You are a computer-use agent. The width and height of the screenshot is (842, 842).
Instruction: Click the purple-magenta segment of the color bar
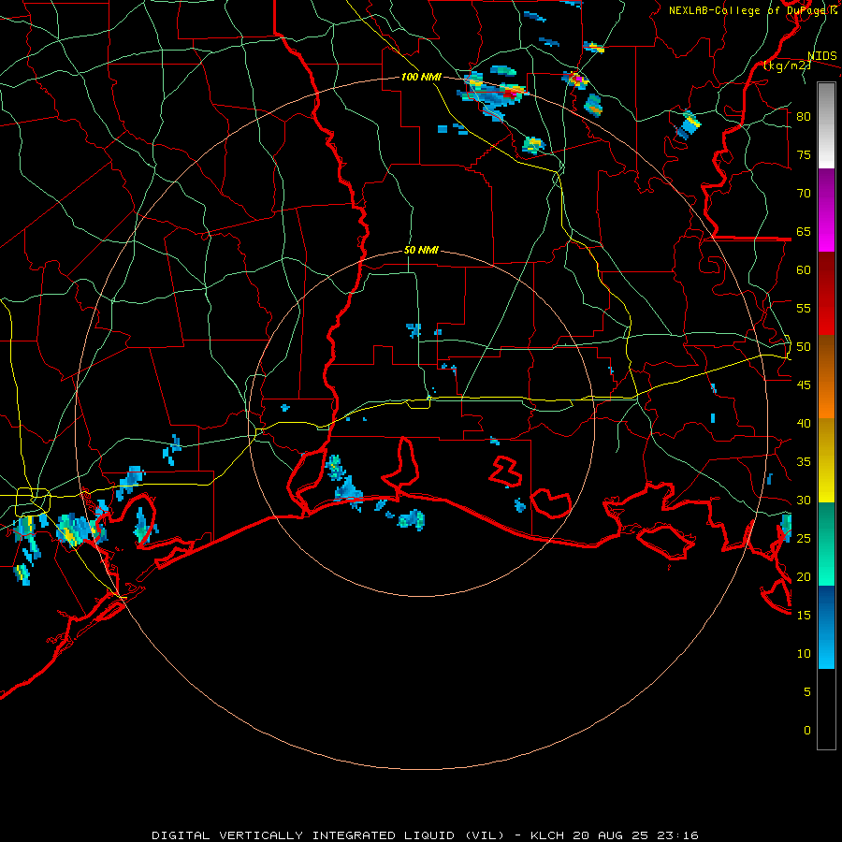(x=826, y=210)
